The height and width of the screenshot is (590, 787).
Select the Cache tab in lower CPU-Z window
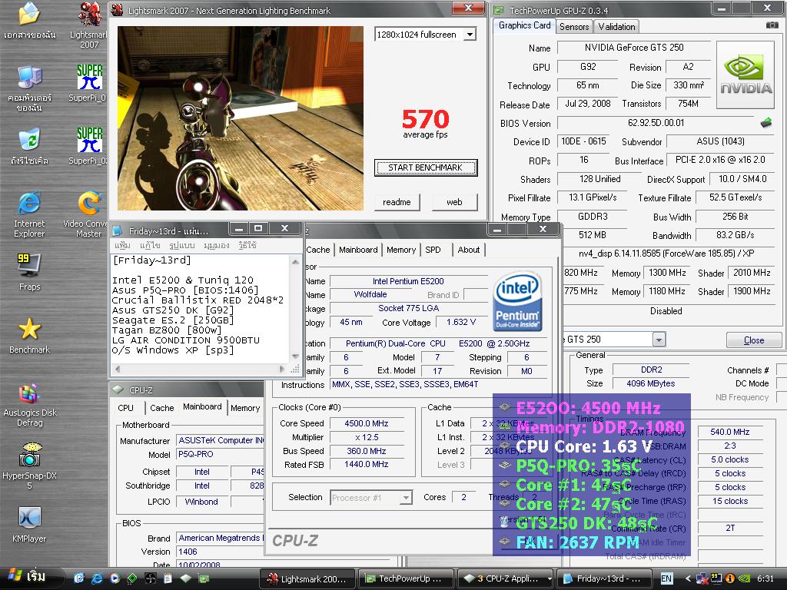pos(161,408)
